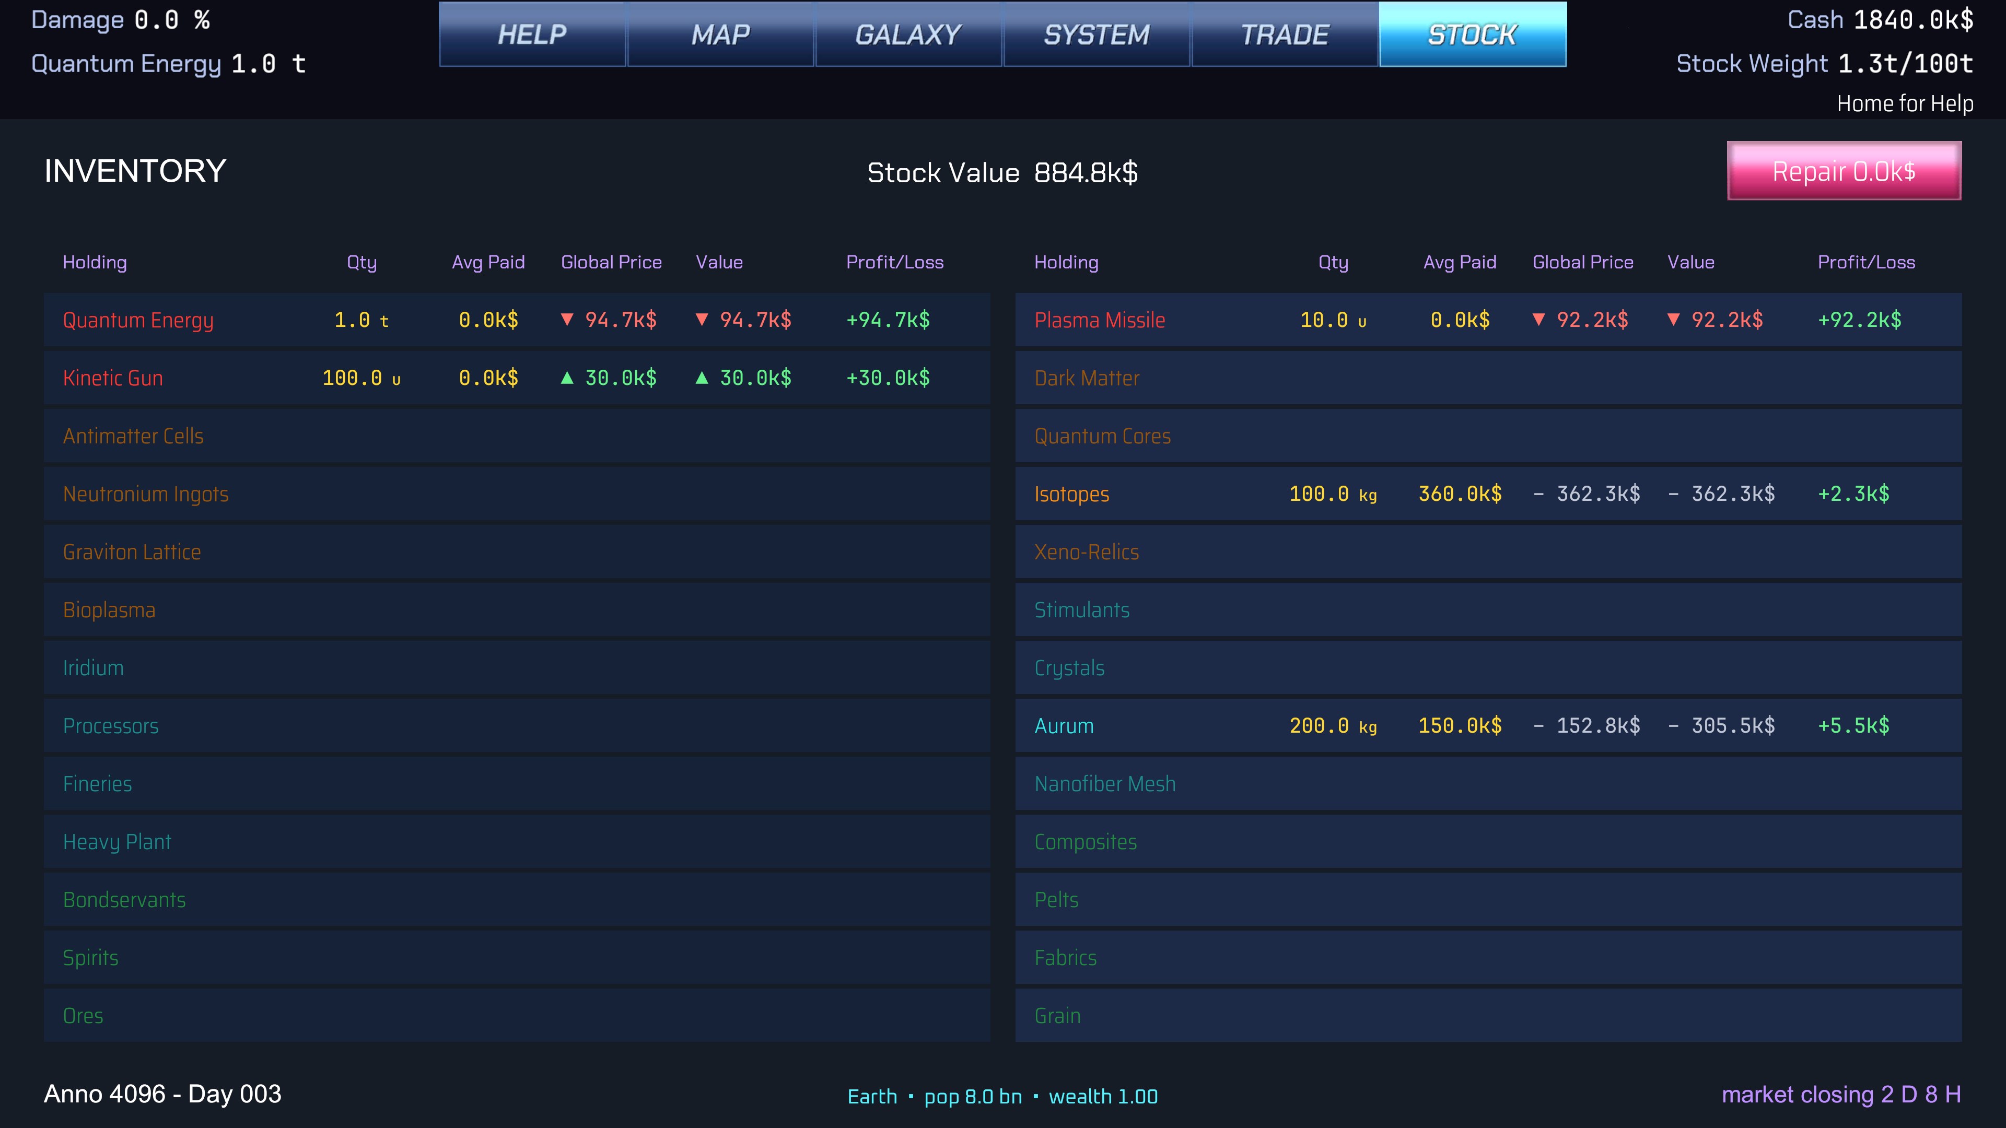Click the red down arrow in Quantum Energy Value
This screenshot has height=1128, width=2006.
click(x=702, y=319)
